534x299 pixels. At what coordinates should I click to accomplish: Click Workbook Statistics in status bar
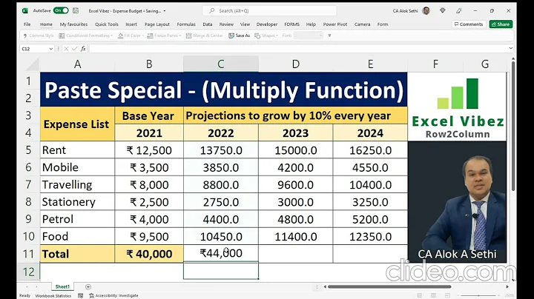pyautogui.click(x=53, y=295)
